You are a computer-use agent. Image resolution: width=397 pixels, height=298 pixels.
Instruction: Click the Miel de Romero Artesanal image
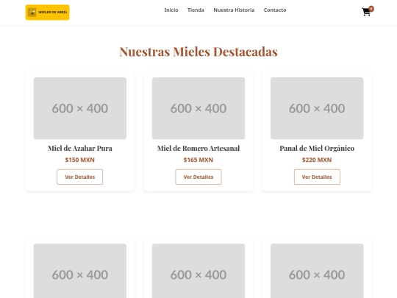click(x=198, y=108)
